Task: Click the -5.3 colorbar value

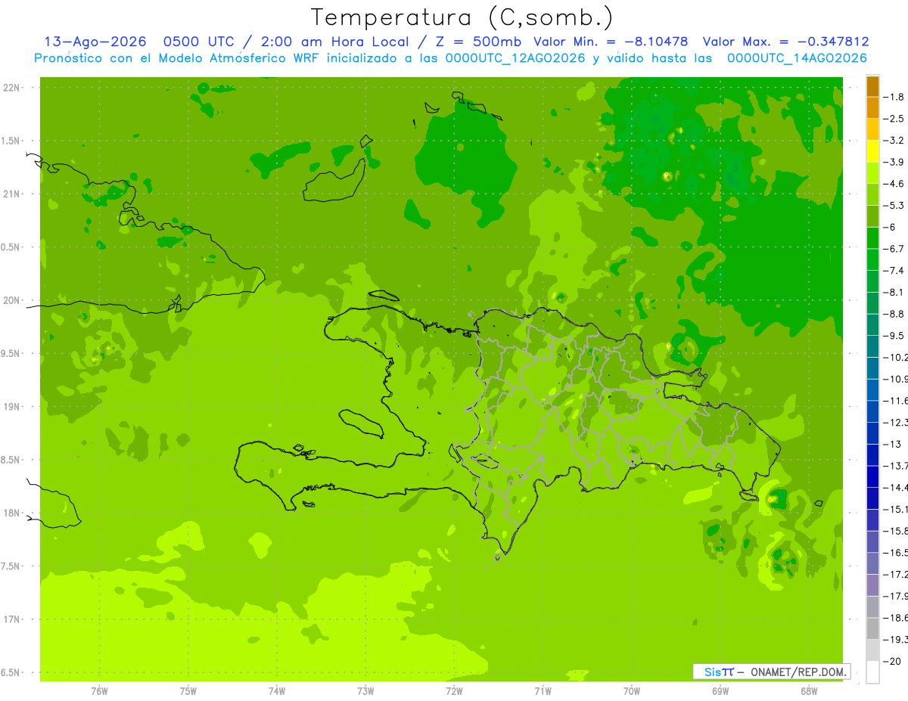Action: click(x=894, y=205)
